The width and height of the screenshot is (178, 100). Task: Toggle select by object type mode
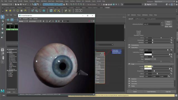[35, 4]
